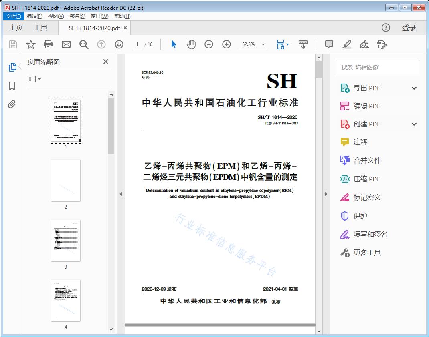429x337 pixels.
Task: Switch to the 主页 tab
Action: coord(16,28)
